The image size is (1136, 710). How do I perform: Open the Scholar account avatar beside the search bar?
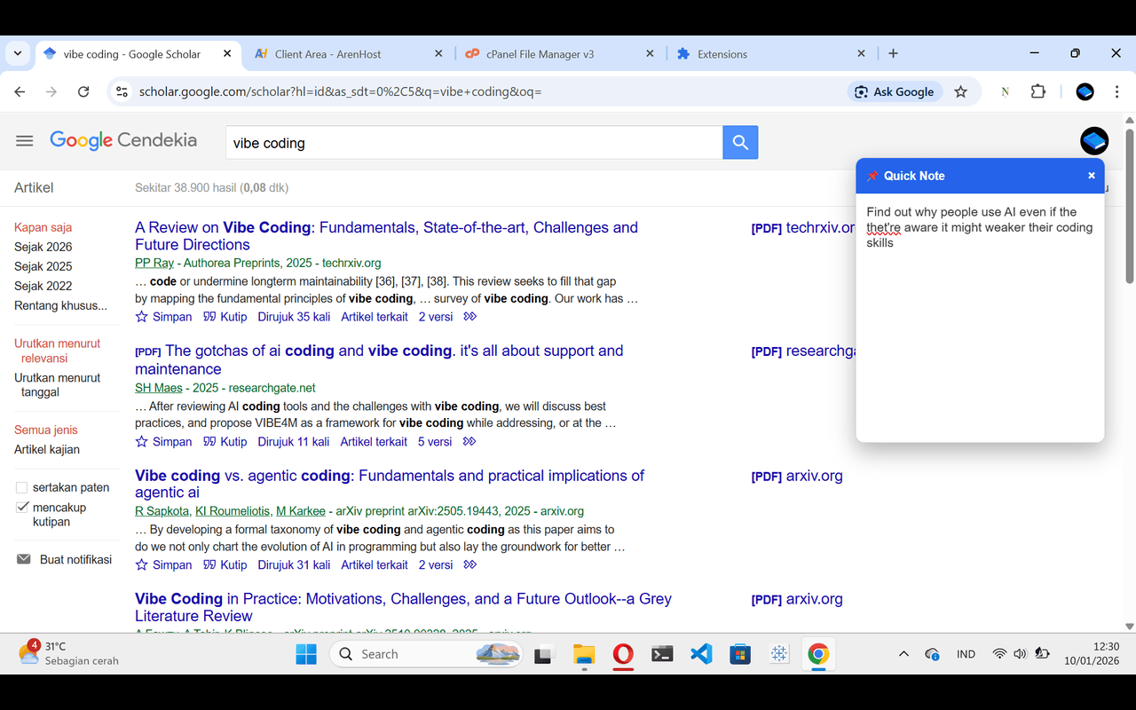pos(1094,141)
